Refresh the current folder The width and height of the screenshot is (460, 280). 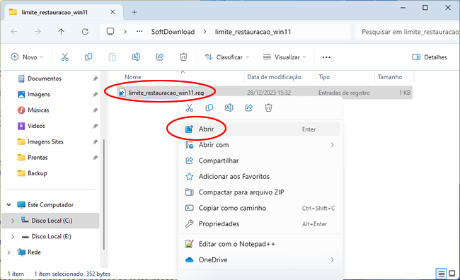[x=85, y=32]
